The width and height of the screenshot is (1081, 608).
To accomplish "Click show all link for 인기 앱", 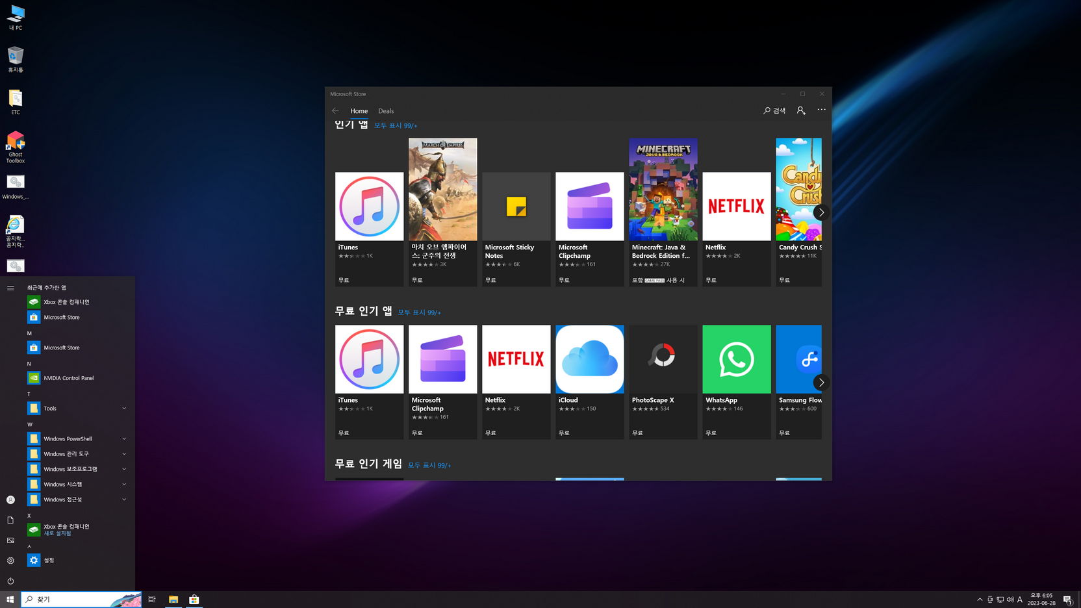I will coord(396,125).
